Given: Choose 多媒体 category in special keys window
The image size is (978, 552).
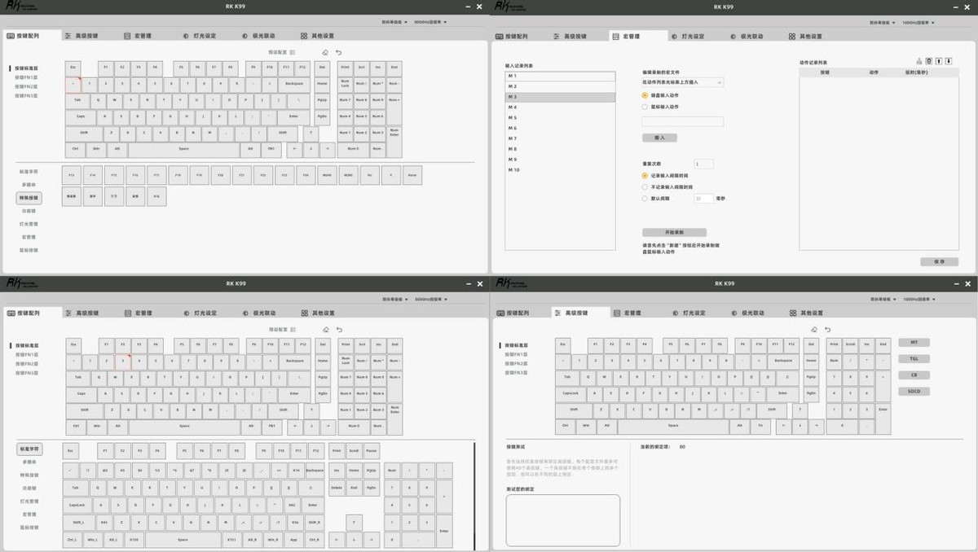Looking at the screenshot, I should point(29,185).
